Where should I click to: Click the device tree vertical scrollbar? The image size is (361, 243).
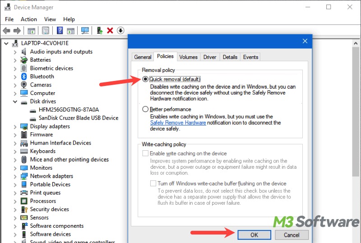(x=356, y=112)
